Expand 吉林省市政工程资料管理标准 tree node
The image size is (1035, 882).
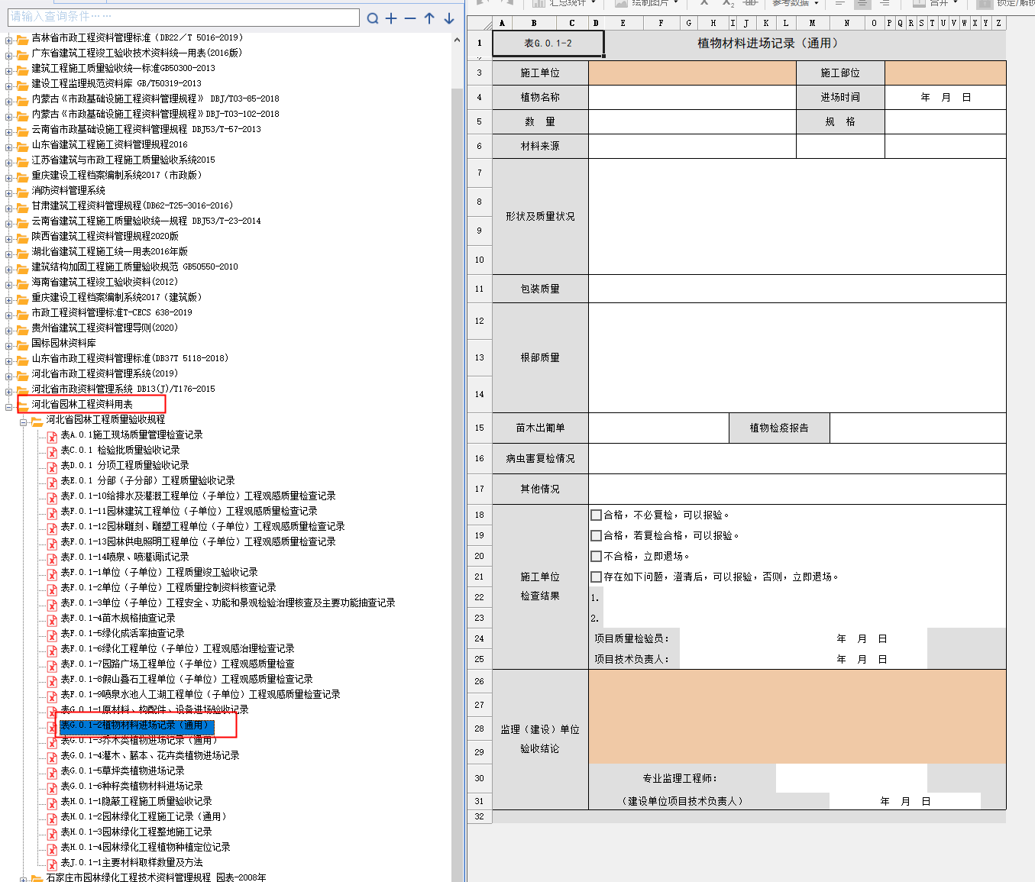9,40
